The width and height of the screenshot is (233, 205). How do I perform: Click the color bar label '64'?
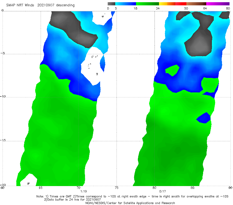(205, 9)
